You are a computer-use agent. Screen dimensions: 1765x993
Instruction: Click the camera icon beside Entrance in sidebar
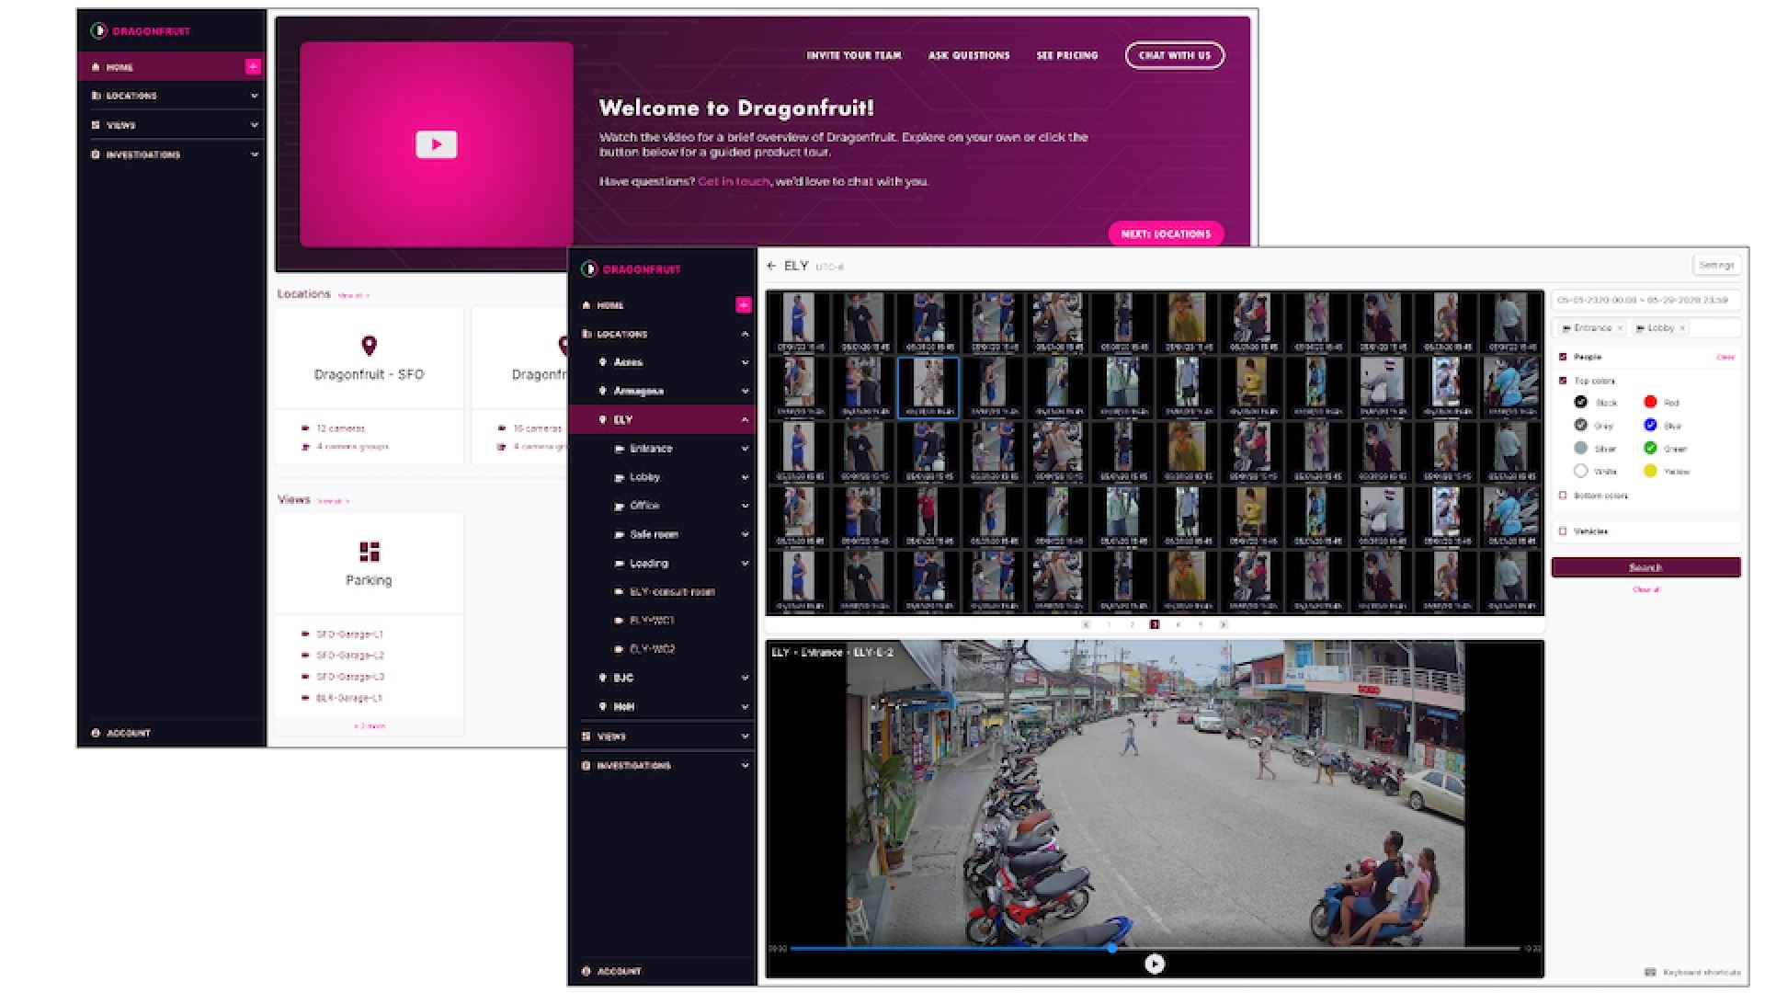[x=620, y=449]
